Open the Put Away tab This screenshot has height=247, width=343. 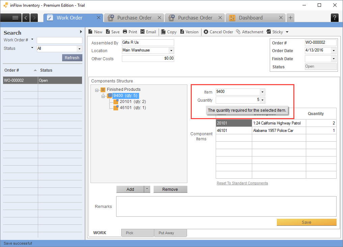[x=170, y=233]
